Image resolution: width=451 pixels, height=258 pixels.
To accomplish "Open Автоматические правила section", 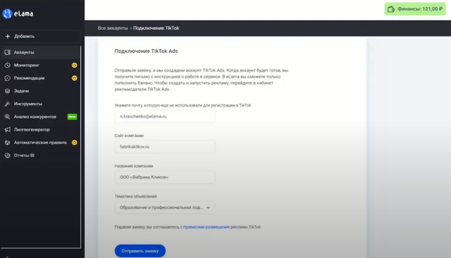I will [x=40, y=143].
